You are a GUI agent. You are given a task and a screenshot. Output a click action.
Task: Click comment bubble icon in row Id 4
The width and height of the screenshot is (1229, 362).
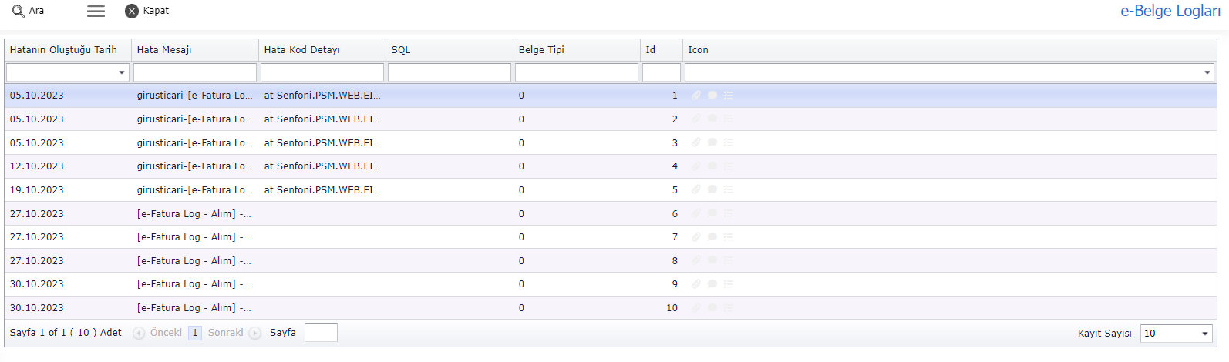pos(712,166)
